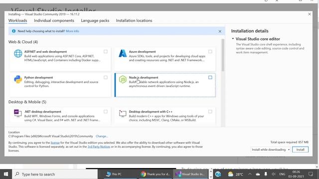The width and height of the screenshot is (319, 179).
Task: Show hidden system tray icons
Action: 250,174
